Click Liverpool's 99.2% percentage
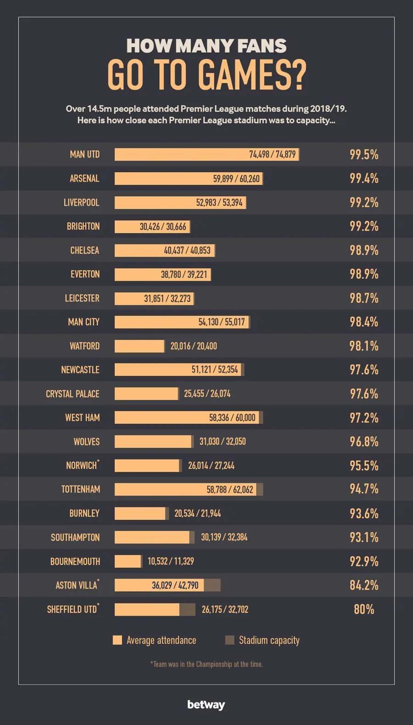413x725 pixels. coord(364,203)
